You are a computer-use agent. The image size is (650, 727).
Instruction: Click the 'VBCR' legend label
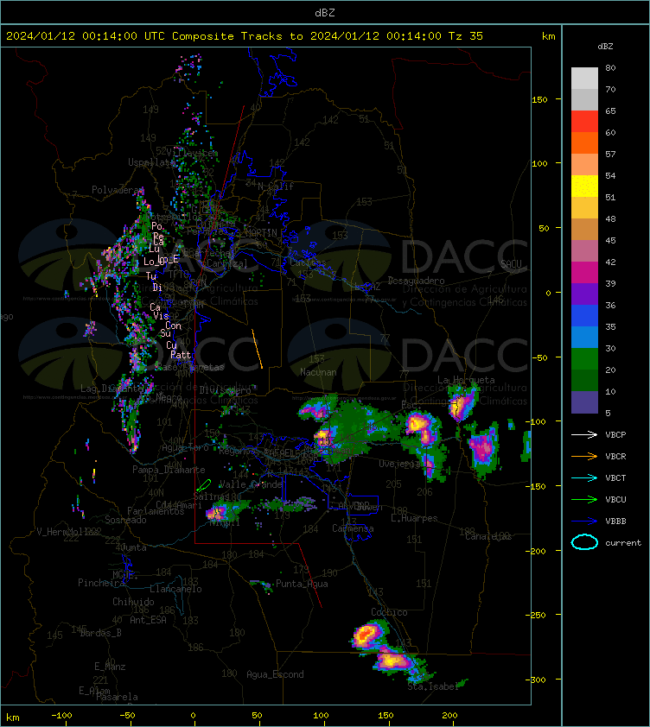(x=615, y=456)
